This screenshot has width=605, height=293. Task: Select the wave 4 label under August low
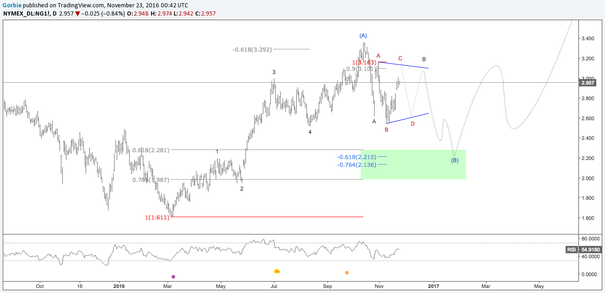310,132
